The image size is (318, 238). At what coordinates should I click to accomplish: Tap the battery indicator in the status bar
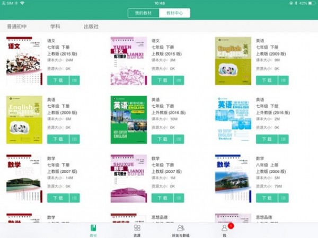tap(310, 3)
